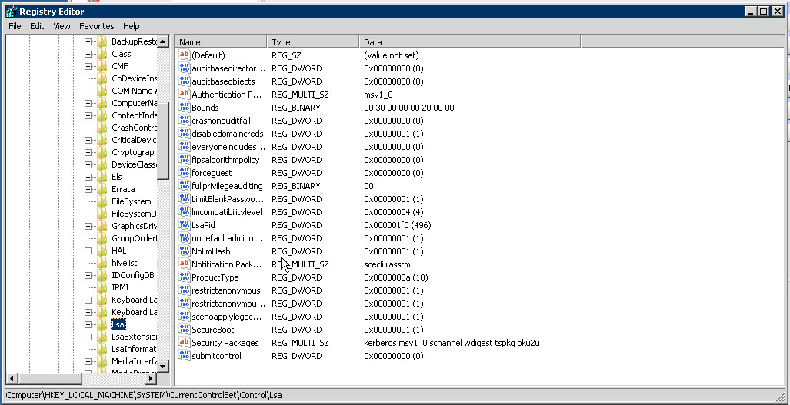The width and height of the screenshot is (790, 405).
Task: Click the string icon beside Security Packages
Action: click(x=185, y=343)
